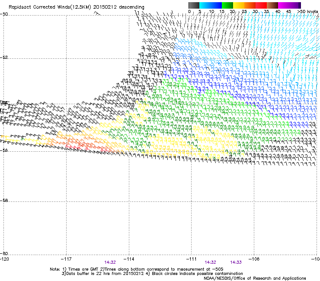Click the '-120' longitude axis label
Viewport: 320px width, 281px height.
(x=4, y=259)
